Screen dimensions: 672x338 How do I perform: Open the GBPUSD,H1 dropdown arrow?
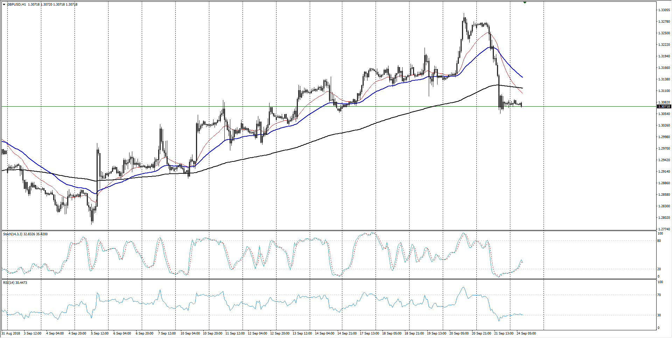[x=4, y=5]
